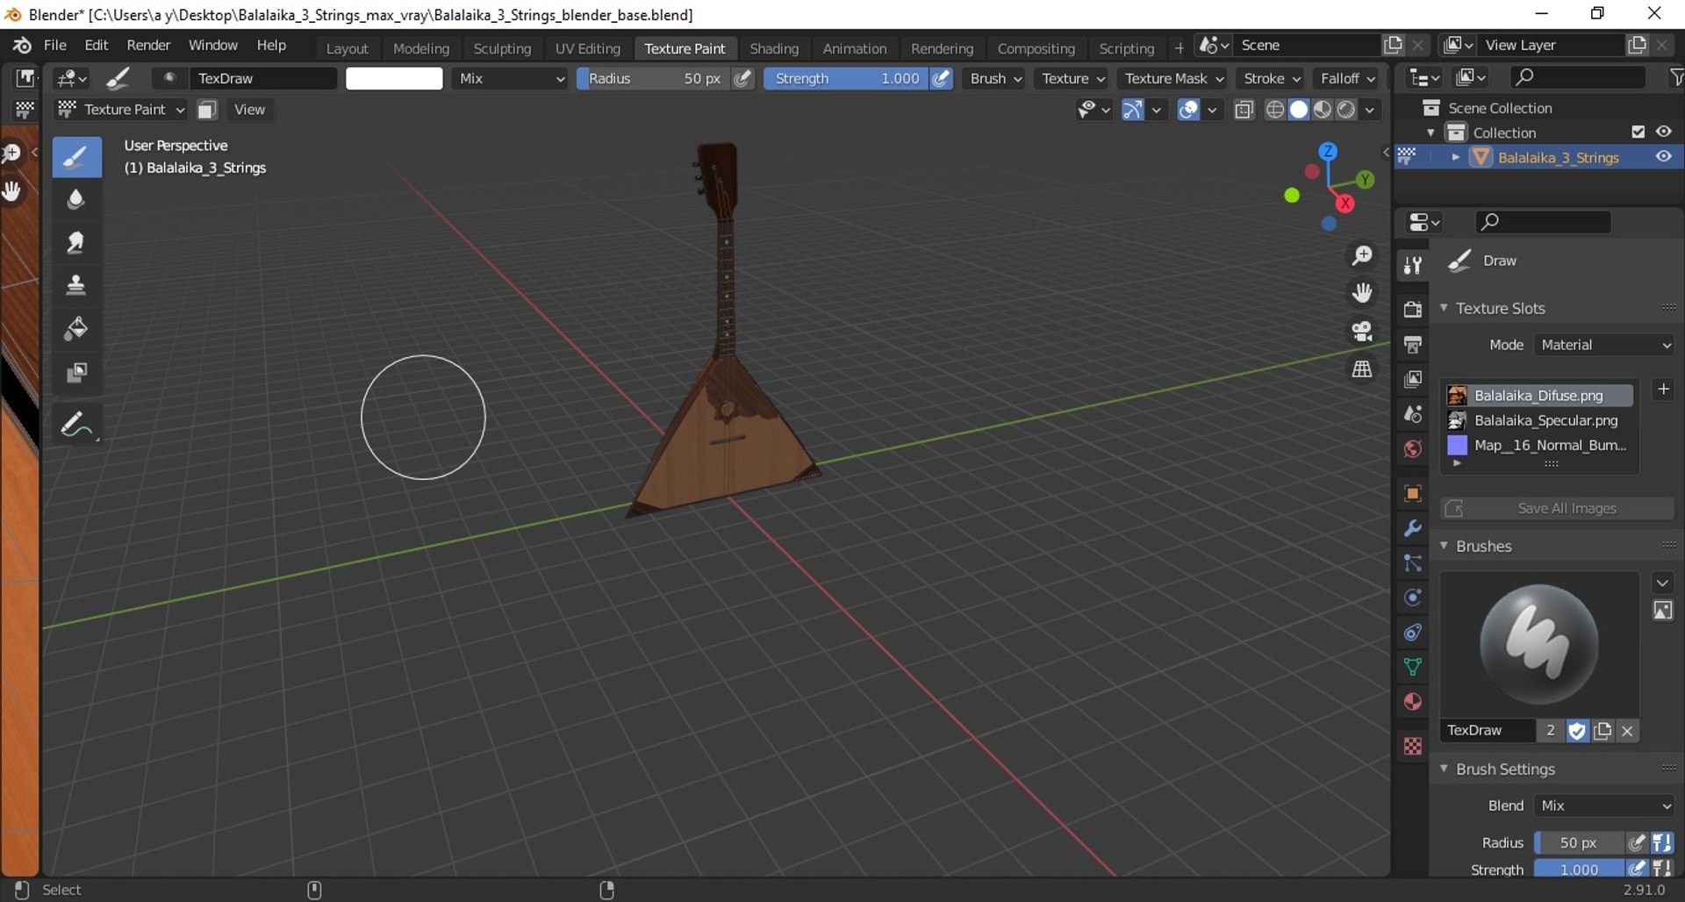This screenshot has width=1685, height=902.
Task: Open Texture Slots Mode Material dropdown
Action: coord(1604,346)
